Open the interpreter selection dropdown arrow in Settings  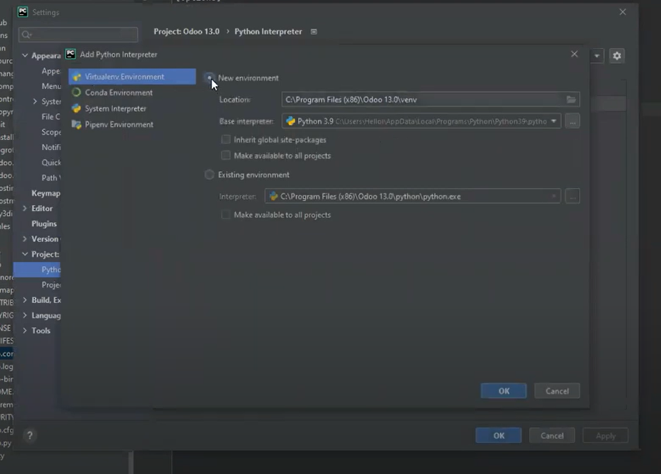pyautogui.click(x=597, y=56)
